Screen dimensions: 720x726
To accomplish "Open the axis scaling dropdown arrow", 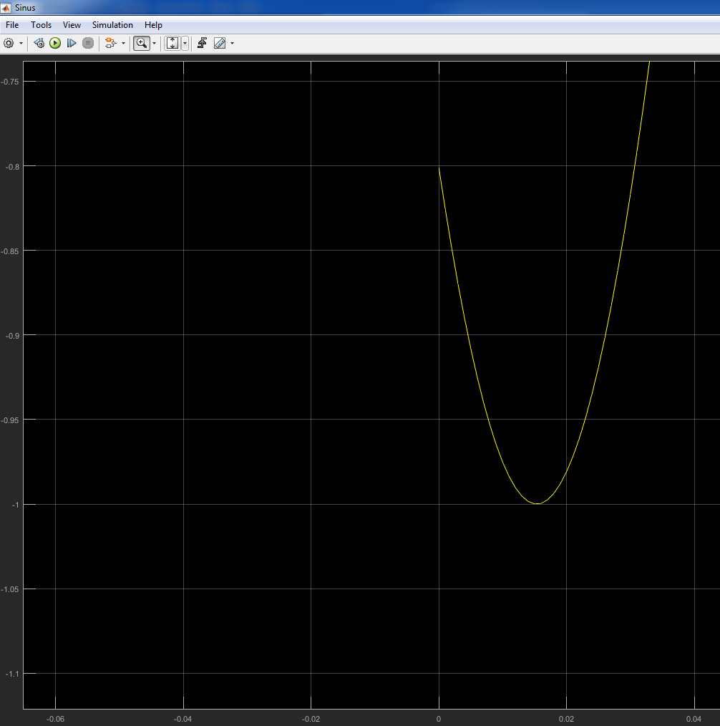I will tap(185, 43).
